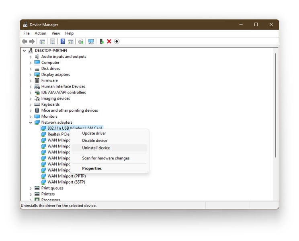Click the Disk drives category icon
The image size is (299, 241).
(x=37, y=69)
